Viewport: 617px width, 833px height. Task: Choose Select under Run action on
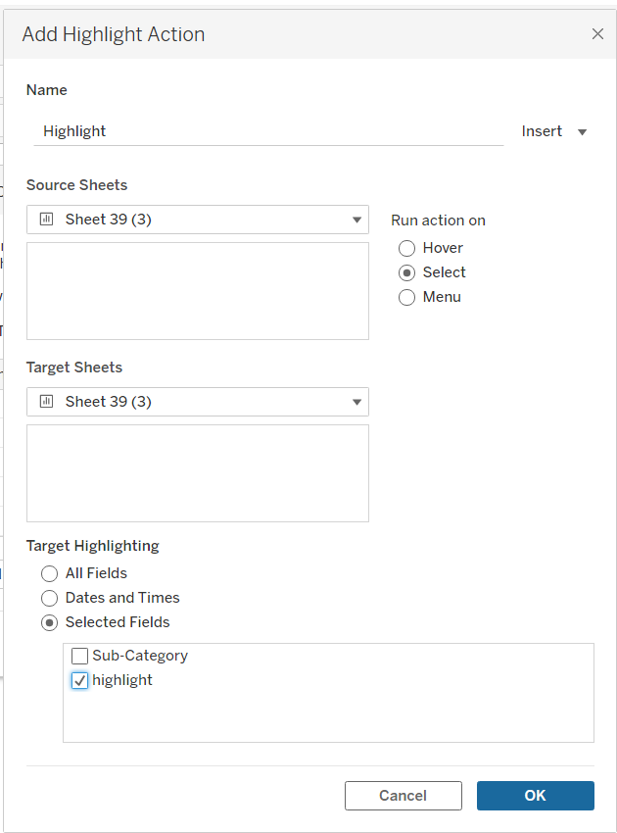[x=407, y=273]
